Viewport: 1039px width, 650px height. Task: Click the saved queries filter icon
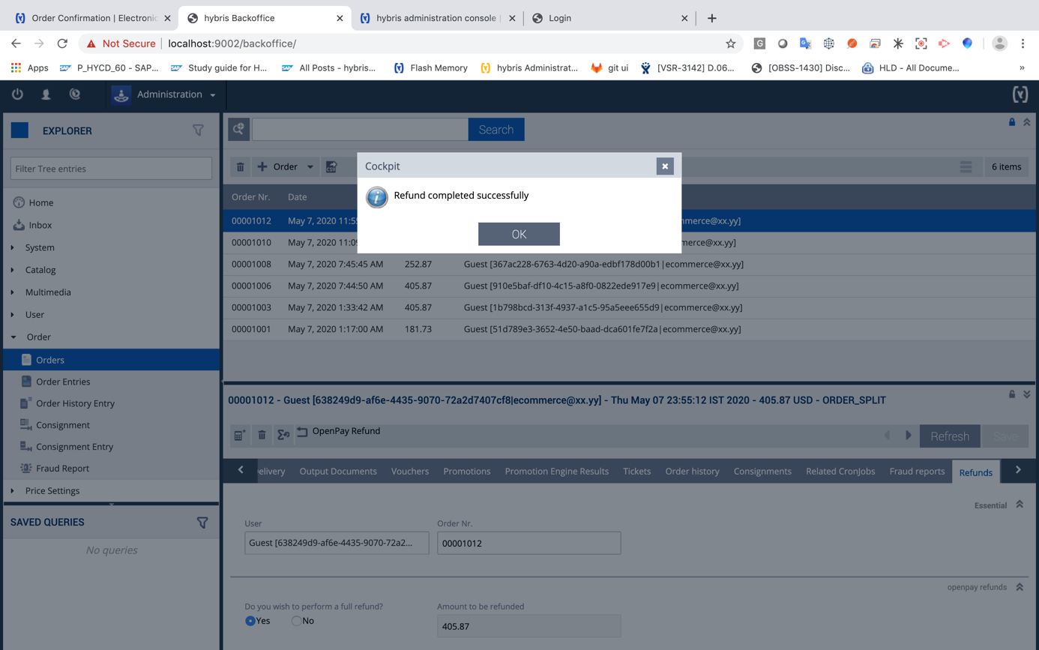point(202,523)
